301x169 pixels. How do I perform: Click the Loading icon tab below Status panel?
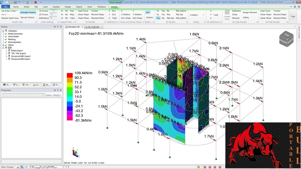click(36, 84)
